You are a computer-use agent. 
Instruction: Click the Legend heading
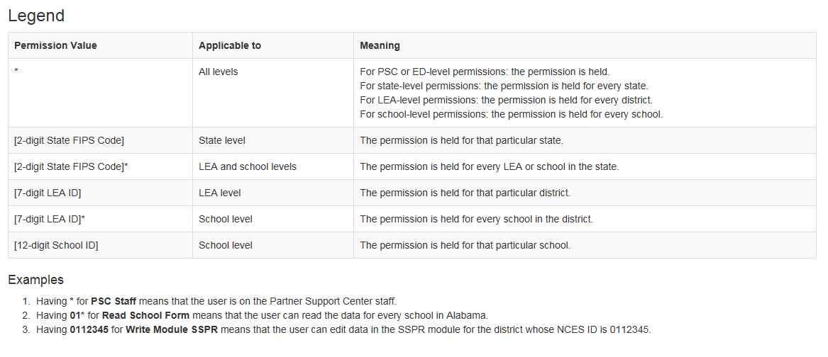point(36,15)
